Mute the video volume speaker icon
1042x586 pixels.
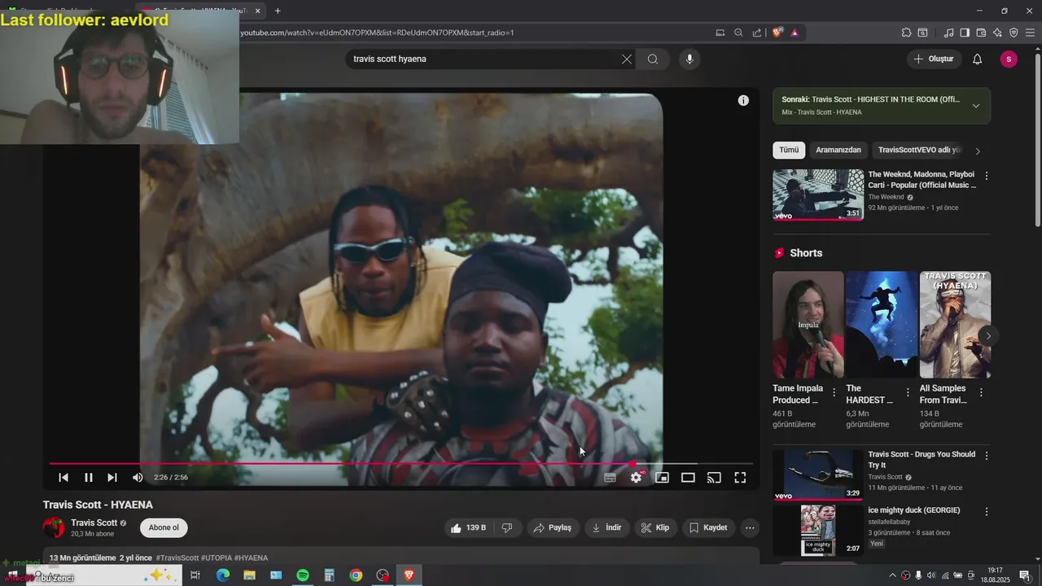[x=138, y=478]
